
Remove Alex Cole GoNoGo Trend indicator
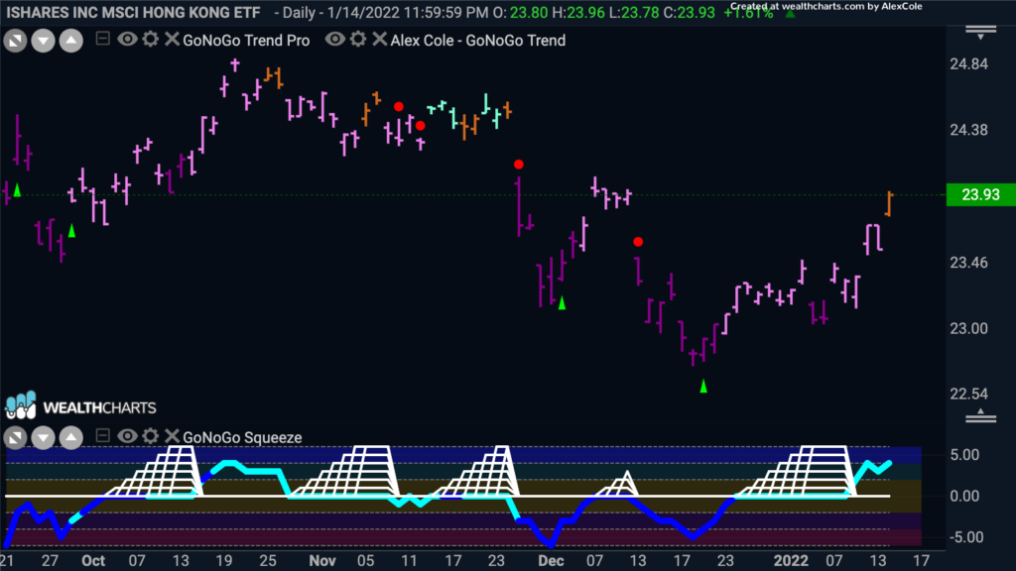click(380, 40)
